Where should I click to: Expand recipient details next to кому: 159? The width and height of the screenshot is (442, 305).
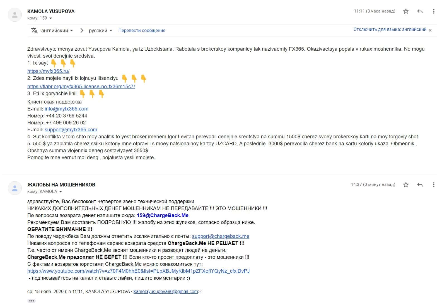tap(50, 18)
